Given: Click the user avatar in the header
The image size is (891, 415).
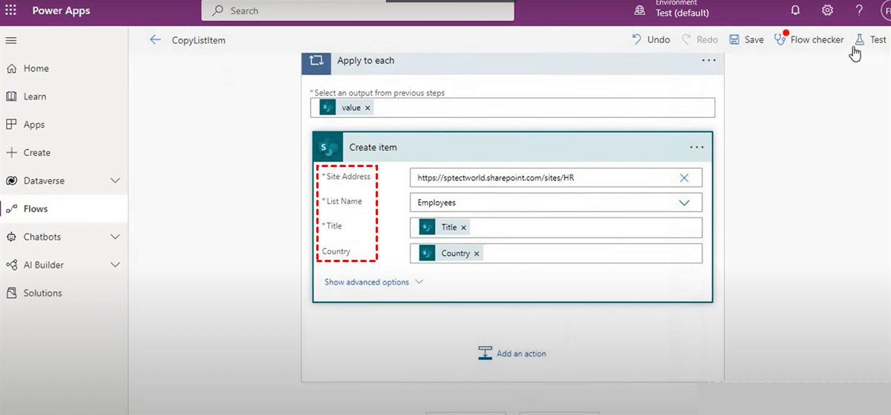Looking at the screenshot, I should [885, 10].
